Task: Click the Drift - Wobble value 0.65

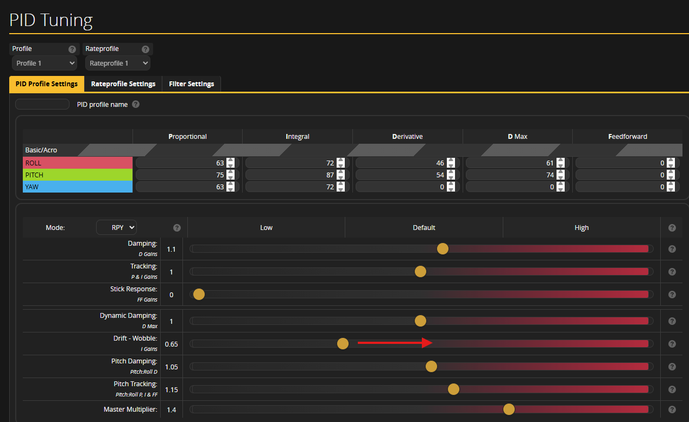Action: tap(172, 344)
